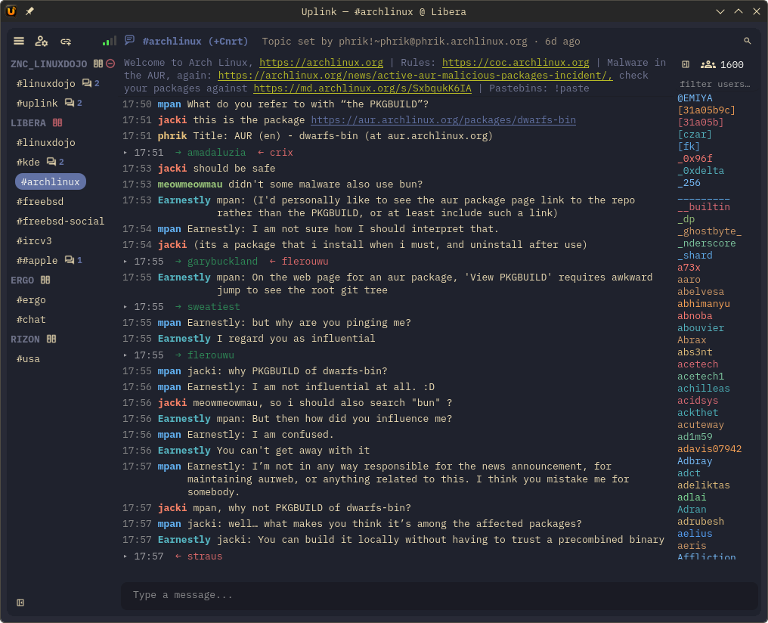Click the message input box
Viewport: 768px width, 623px height.
tap(439, 596)
